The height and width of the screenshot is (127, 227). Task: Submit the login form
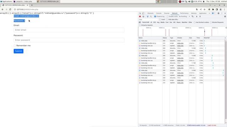[x=18, y=51]
